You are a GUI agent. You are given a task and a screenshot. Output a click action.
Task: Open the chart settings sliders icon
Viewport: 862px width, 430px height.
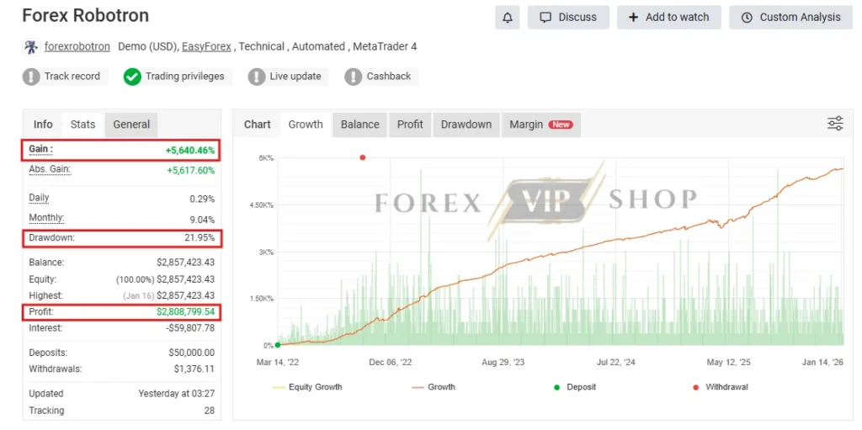click(835, 124)
